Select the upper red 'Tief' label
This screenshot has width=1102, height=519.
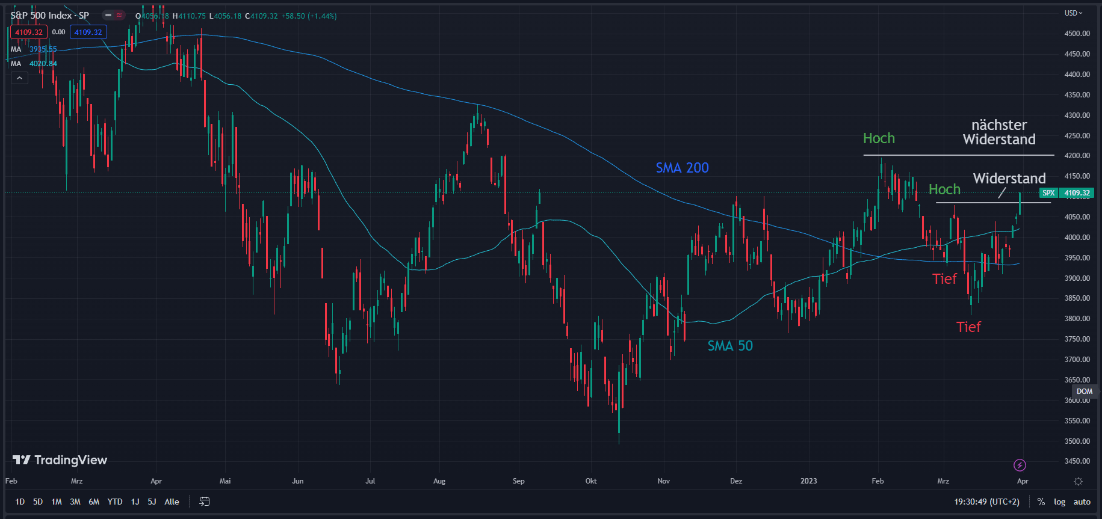[944, 278]
